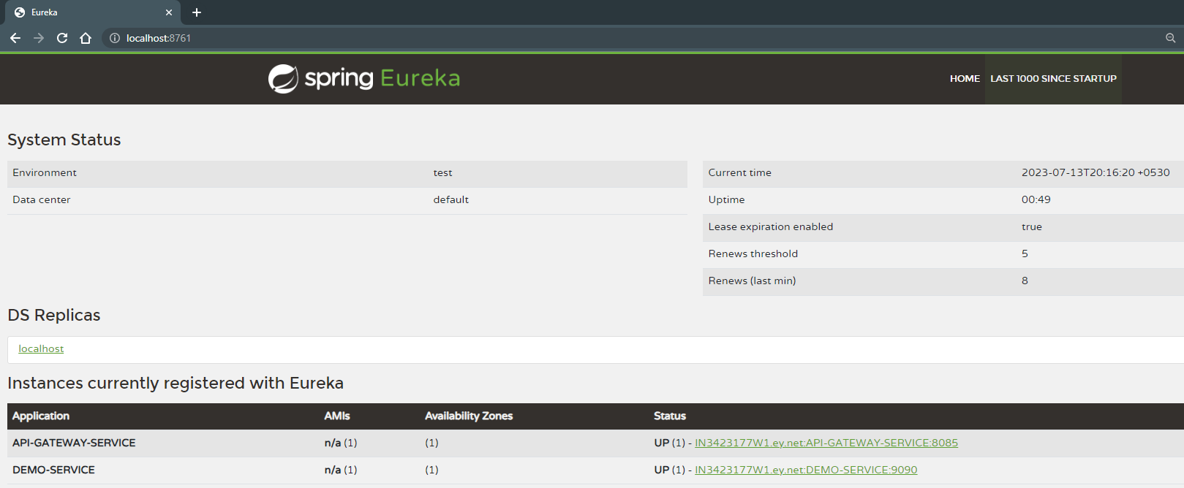Select the 'test' environment value

click(442, 173)
